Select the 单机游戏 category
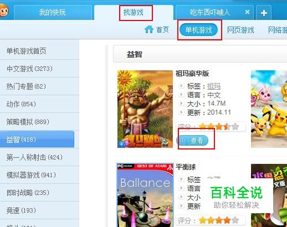The height and width of the screenshot is (227, 287). tap(198, 30)
